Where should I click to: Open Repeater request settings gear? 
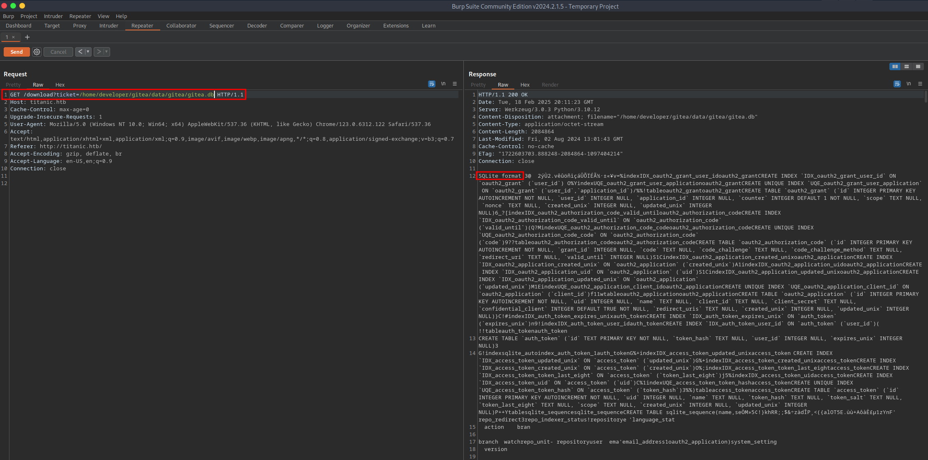(37, 52)
